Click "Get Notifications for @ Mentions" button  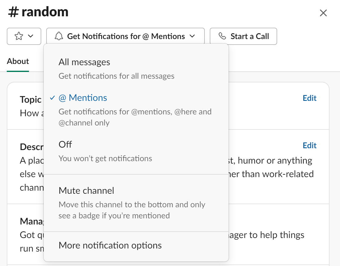pos(125,36)
